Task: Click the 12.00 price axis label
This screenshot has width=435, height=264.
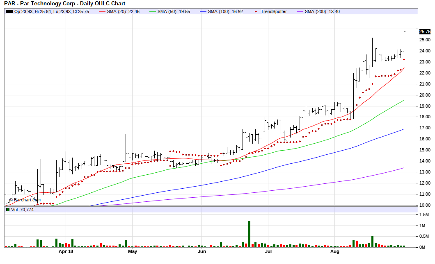Action: [425, 183]
